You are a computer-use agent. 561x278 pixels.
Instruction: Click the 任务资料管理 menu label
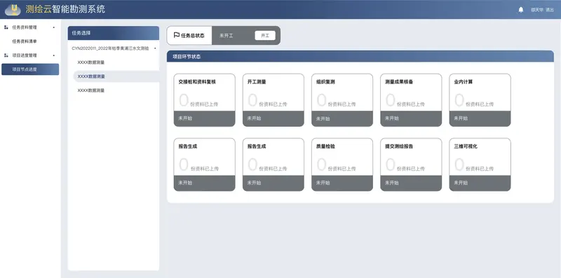tap(25, 27)
